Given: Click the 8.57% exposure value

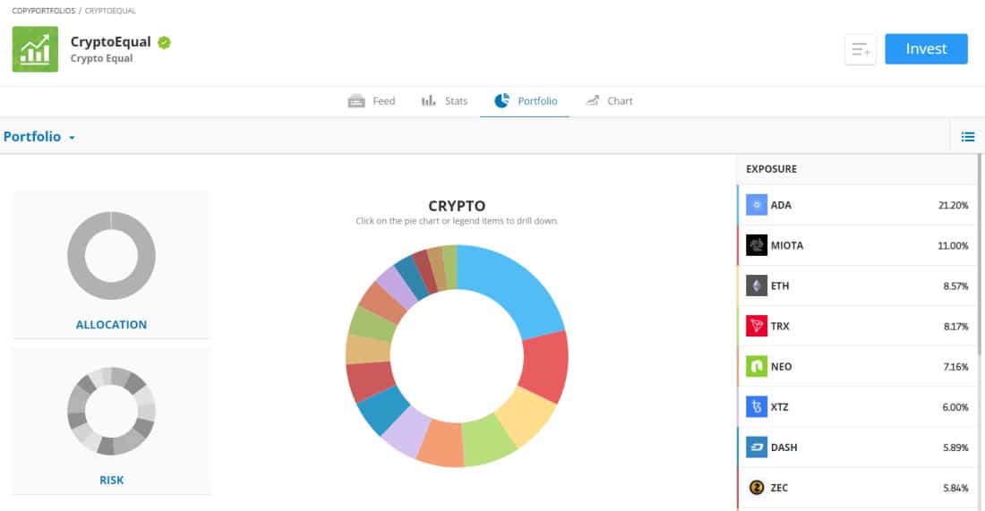Looking at the screenshot, I should point(955,286).
